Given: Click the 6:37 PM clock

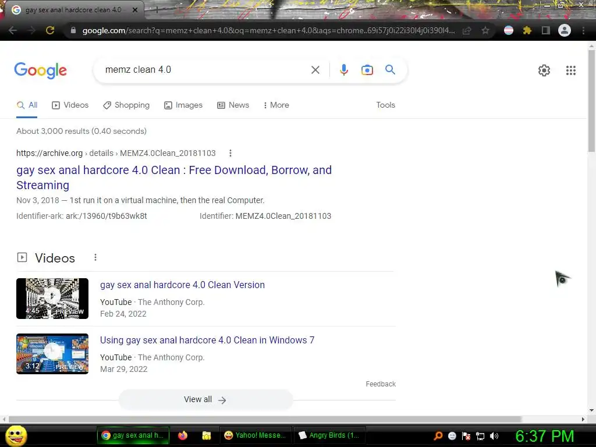Looking at the screenshot, I should pyautogui.click(x=544, y=436).
